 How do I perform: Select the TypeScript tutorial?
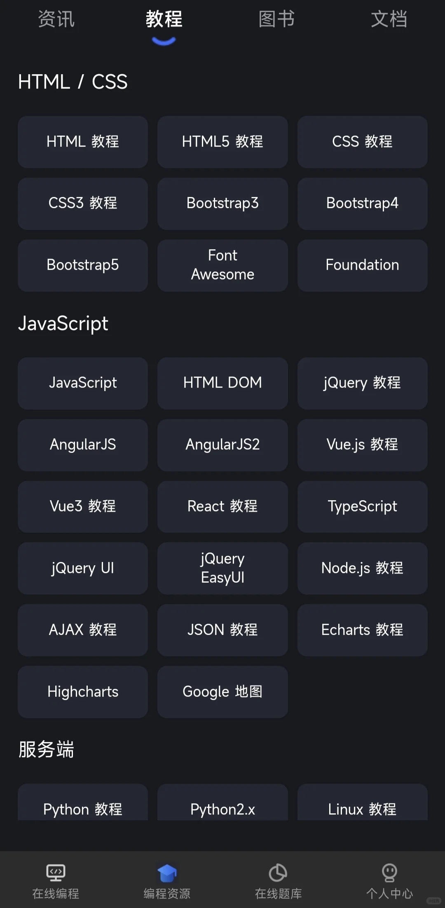pyautogui.click(x=362, y=507)
